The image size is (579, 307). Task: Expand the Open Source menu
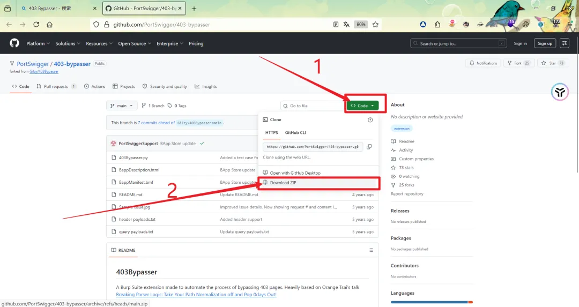point(135,43)
